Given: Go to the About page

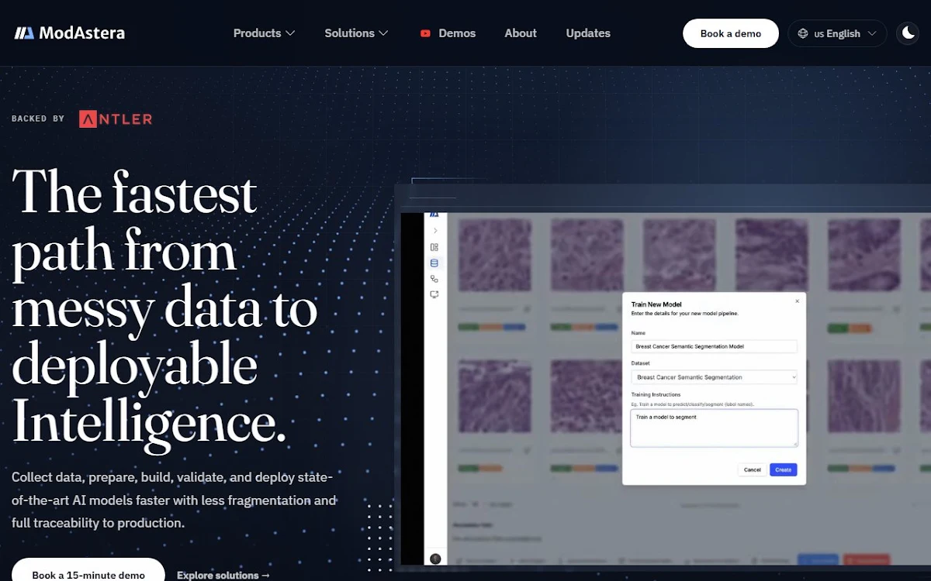Looking at the screenshot, I should point(521,33).
